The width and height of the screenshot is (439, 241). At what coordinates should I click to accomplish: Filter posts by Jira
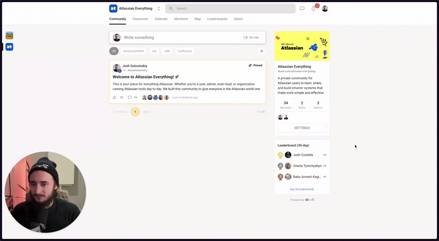click(x=154, y=51)
